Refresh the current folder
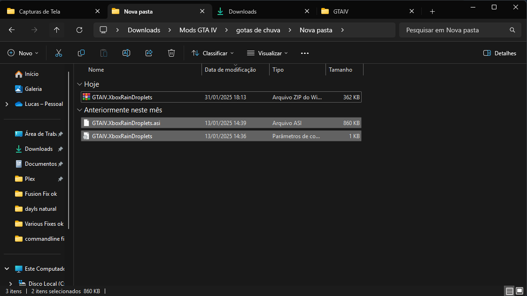Screen dimensions: 527x296 tap(79, 30)
